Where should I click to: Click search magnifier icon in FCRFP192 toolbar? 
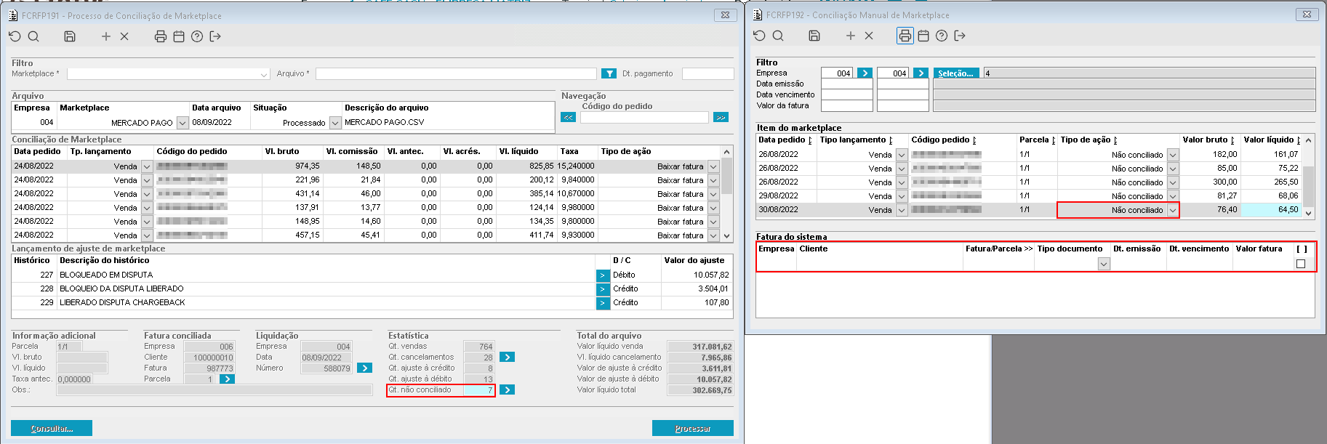[x=778, y=36]
